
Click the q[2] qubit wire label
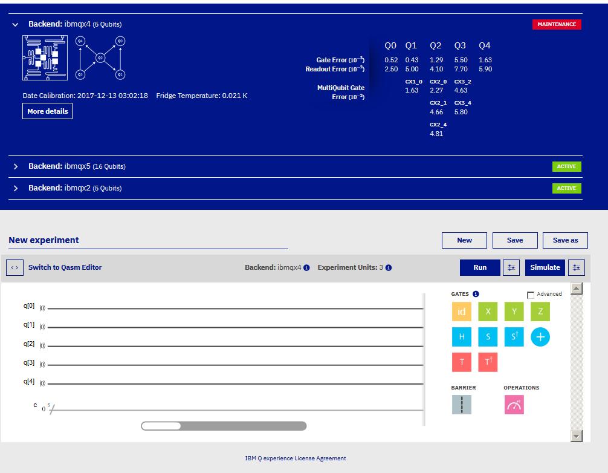tap(28, 344)
